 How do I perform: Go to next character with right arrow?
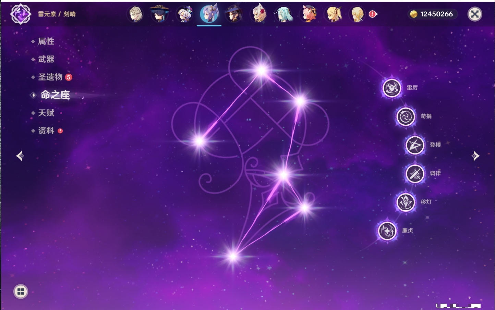(x=475, y=156)
